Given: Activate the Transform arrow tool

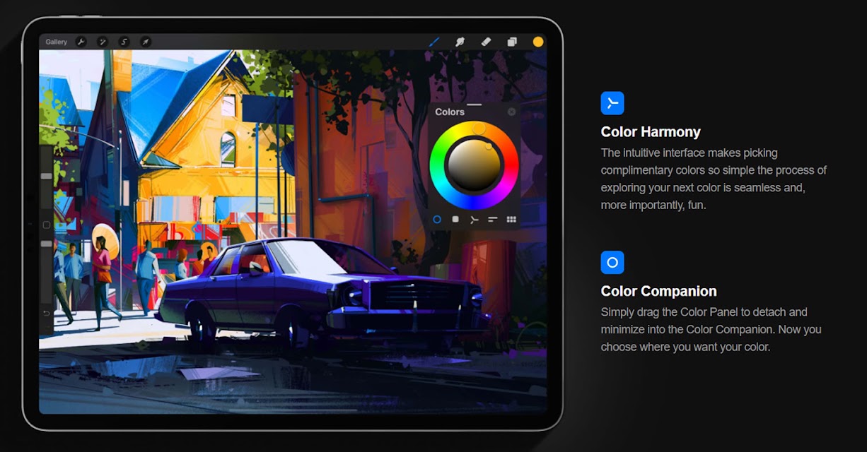Looking at the screenshot, I should [x=145, y=42].
